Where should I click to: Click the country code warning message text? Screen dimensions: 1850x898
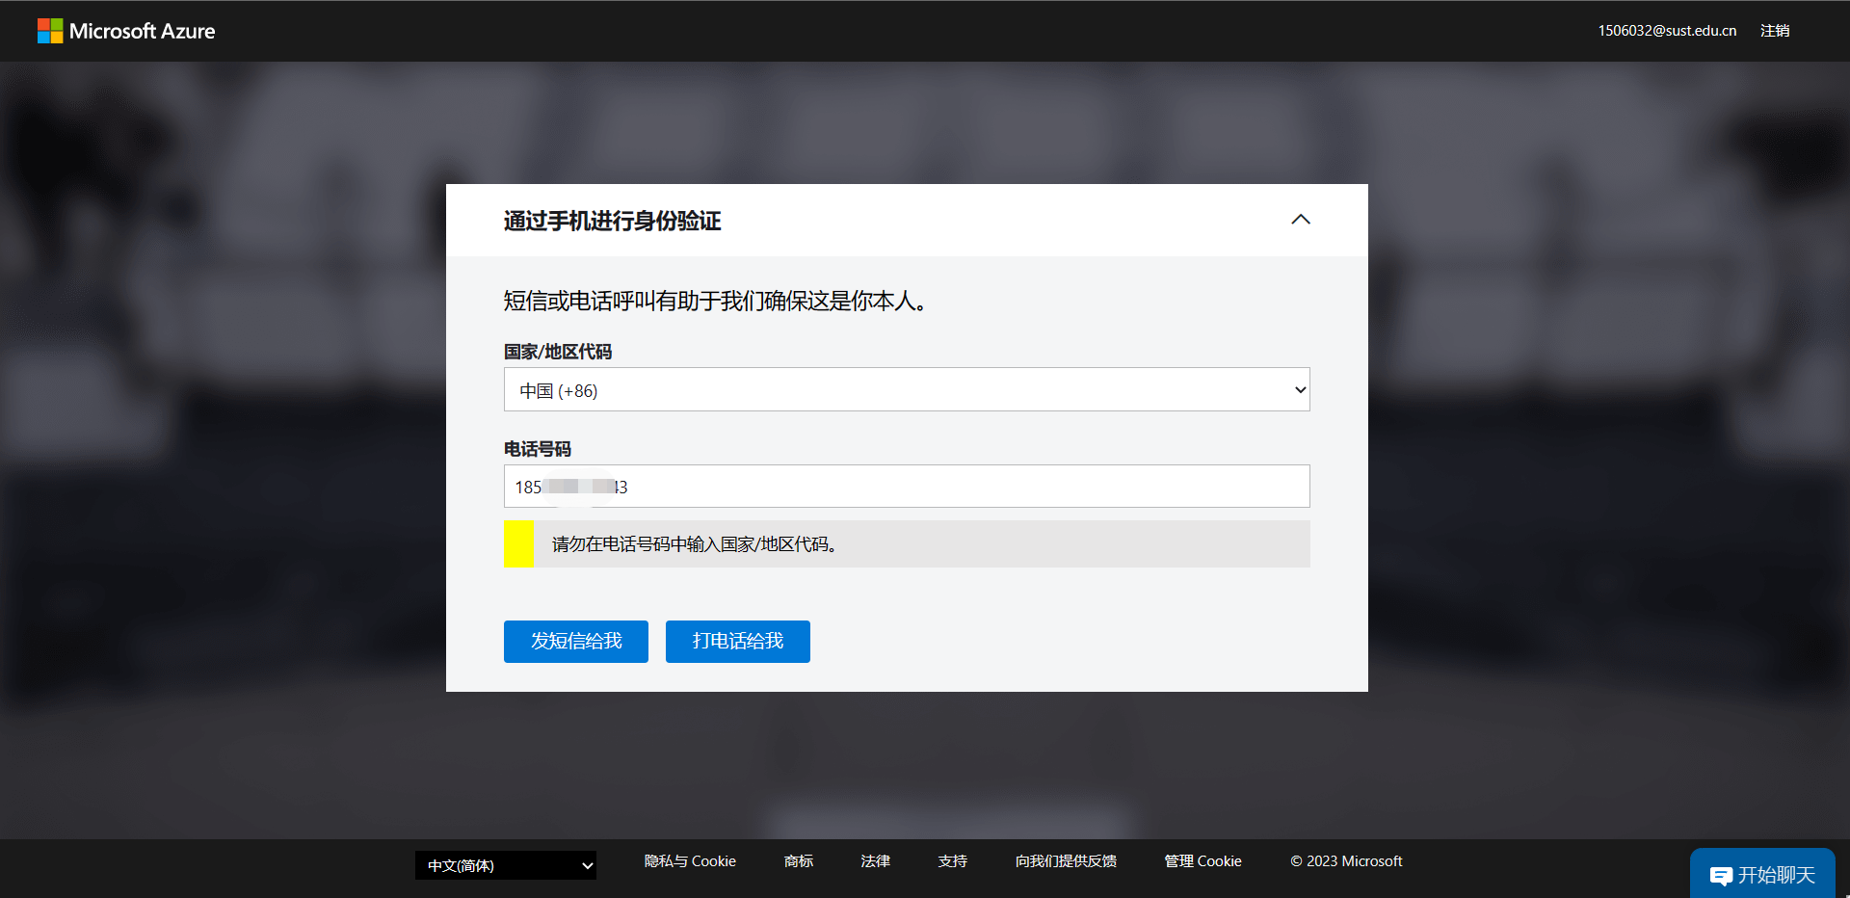[694, 544]
